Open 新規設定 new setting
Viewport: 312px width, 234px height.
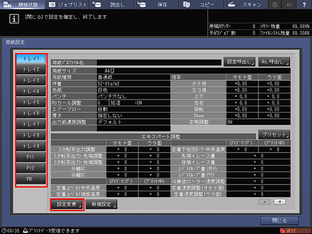click(101, 204)
